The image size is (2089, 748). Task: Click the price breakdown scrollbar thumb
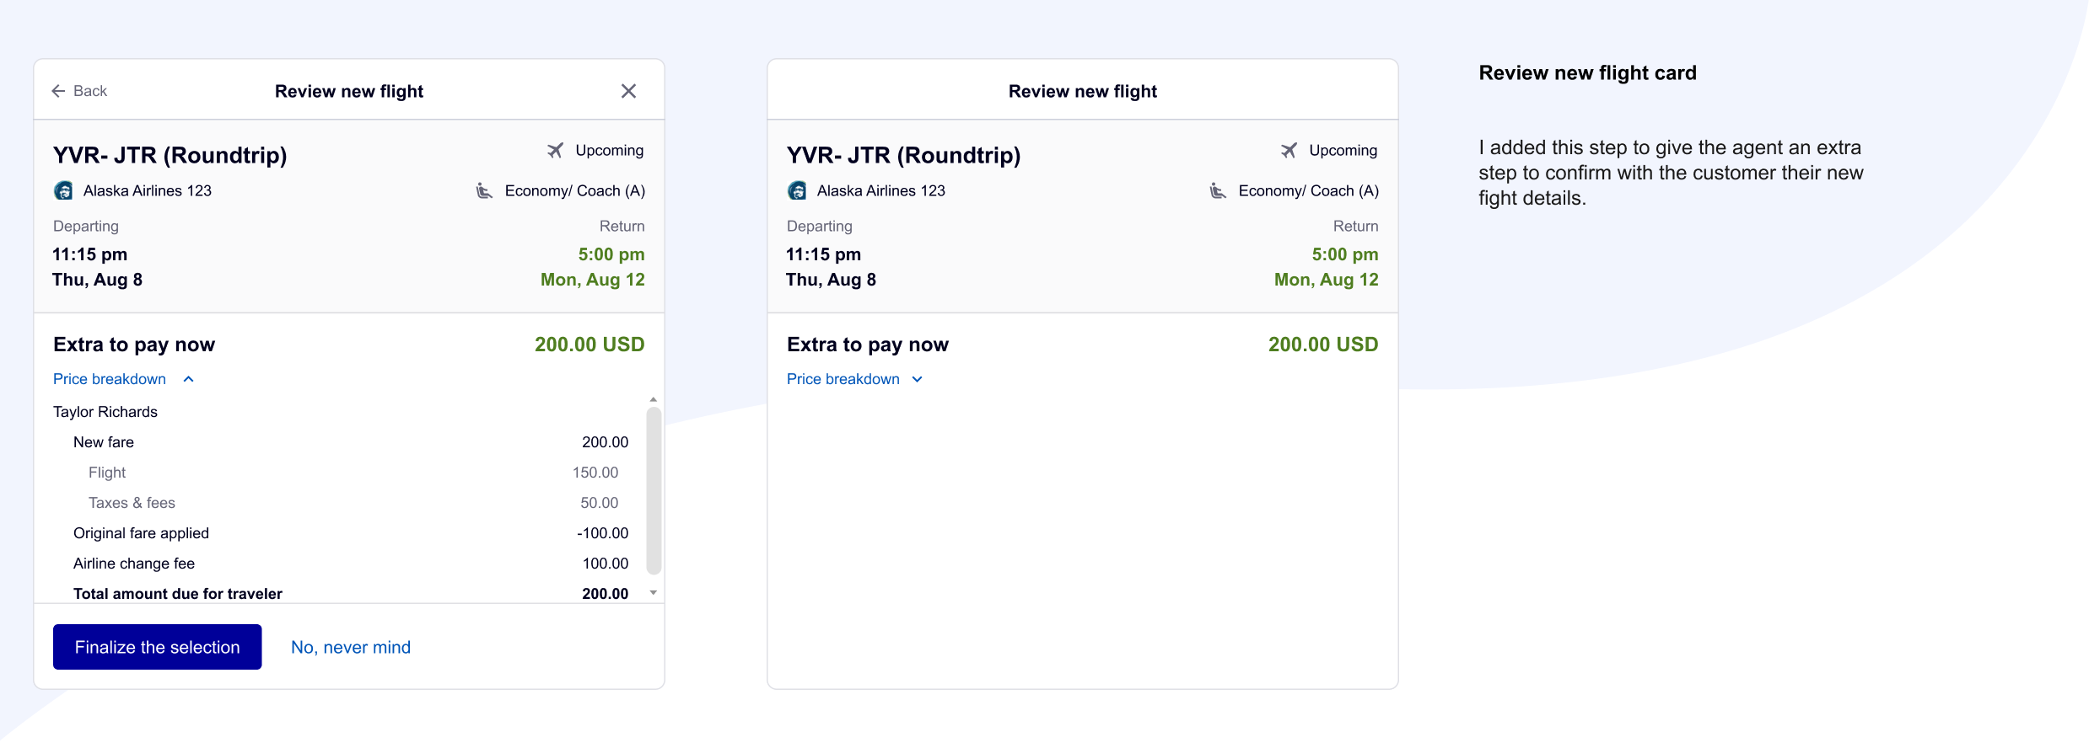tap(654, 490)
